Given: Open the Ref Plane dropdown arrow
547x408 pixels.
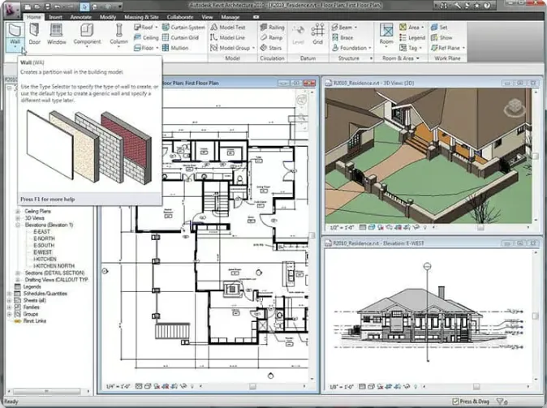Looking at the screenshot, I should tap(463, 48).
